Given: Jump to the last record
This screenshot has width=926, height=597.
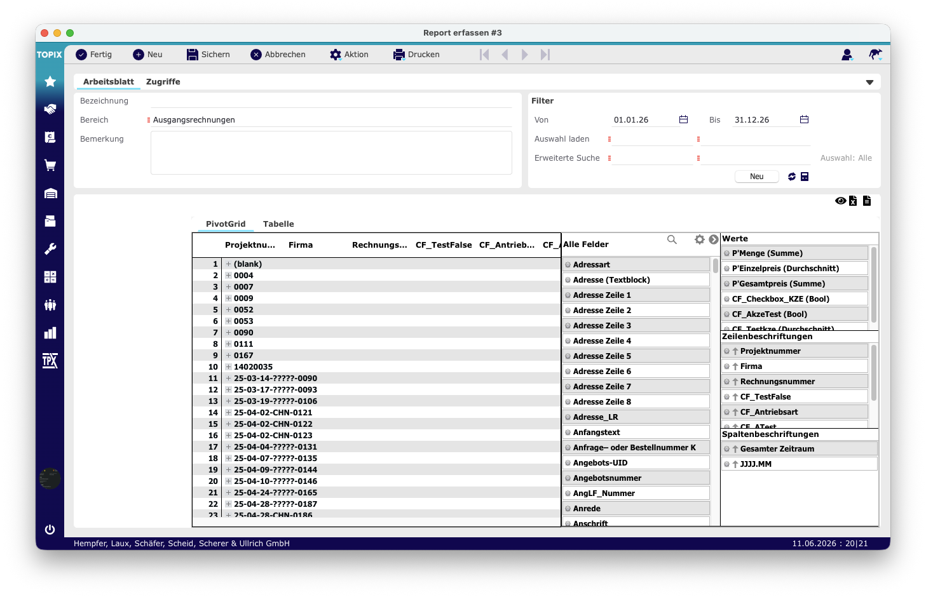Looking at the screenshot, I should [545, 55].
